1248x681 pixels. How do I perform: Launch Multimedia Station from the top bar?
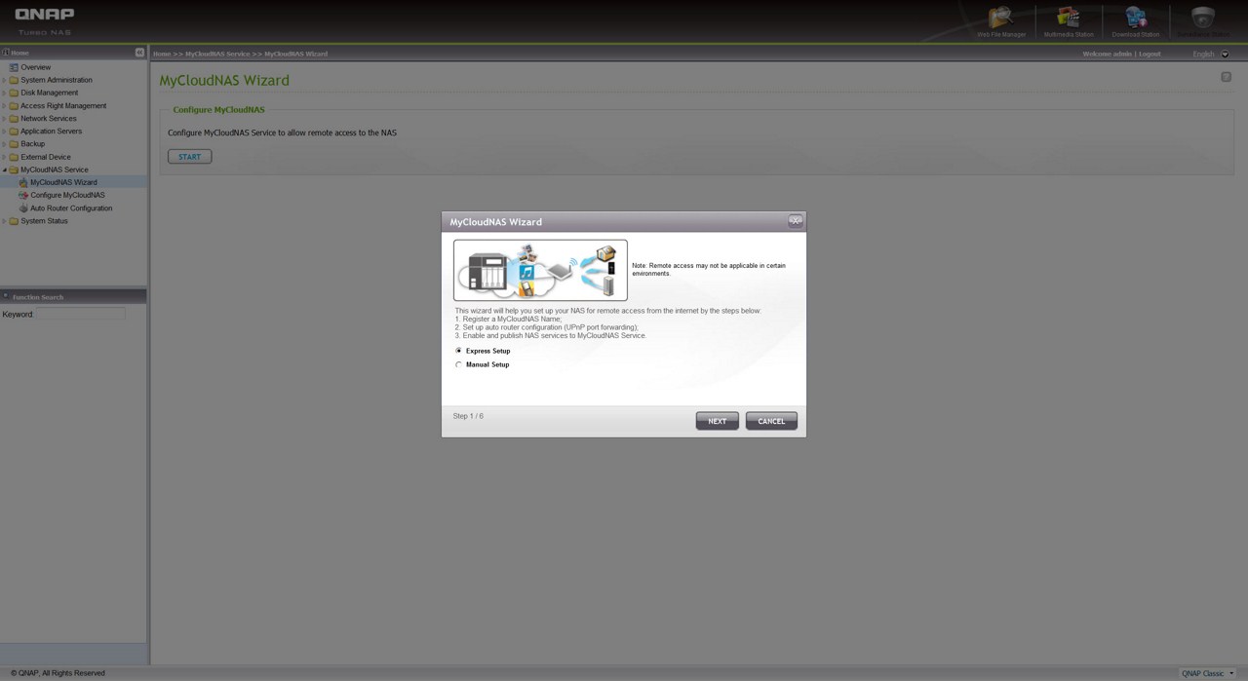[1069, 20]
